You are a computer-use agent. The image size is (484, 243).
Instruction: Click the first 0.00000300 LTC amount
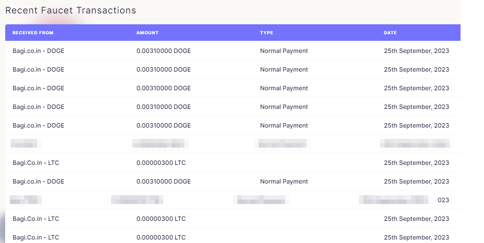click(x=161, y=163)
